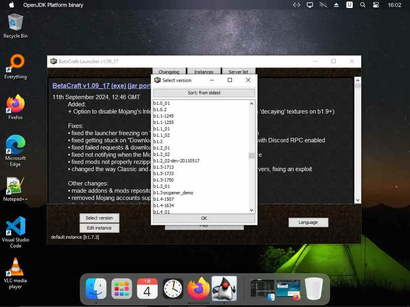
Task: Open the Notepad++ desktop shortcut
Action: pyautogui.click(x=15, y=189)
